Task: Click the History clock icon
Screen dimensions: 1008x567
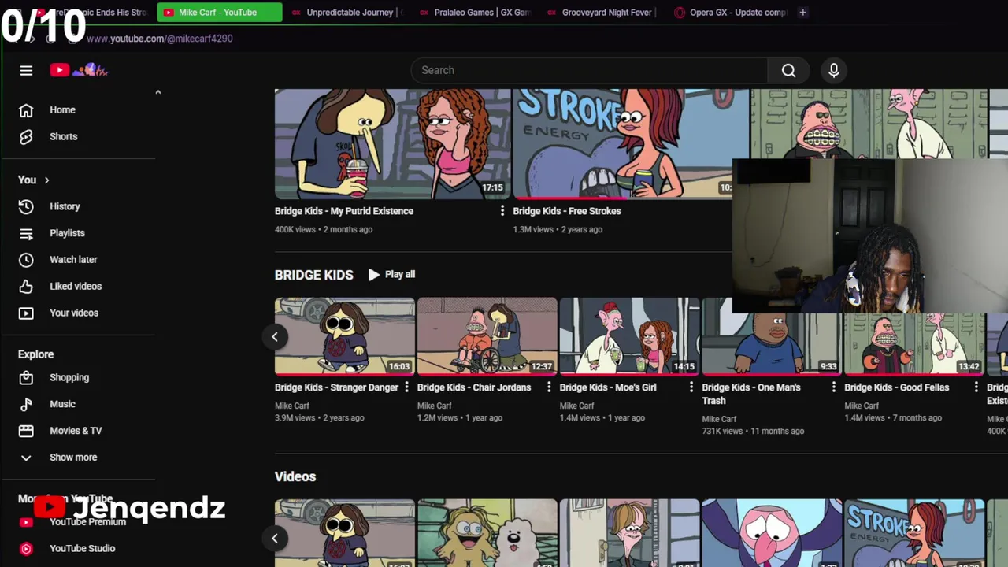Action: coord(26,206)
